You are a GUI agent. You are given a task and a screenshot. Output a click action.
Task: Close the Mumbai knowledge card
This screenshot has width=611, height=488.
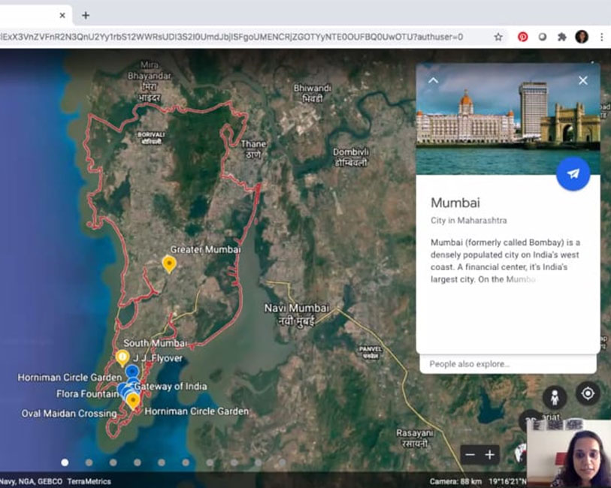583,80
